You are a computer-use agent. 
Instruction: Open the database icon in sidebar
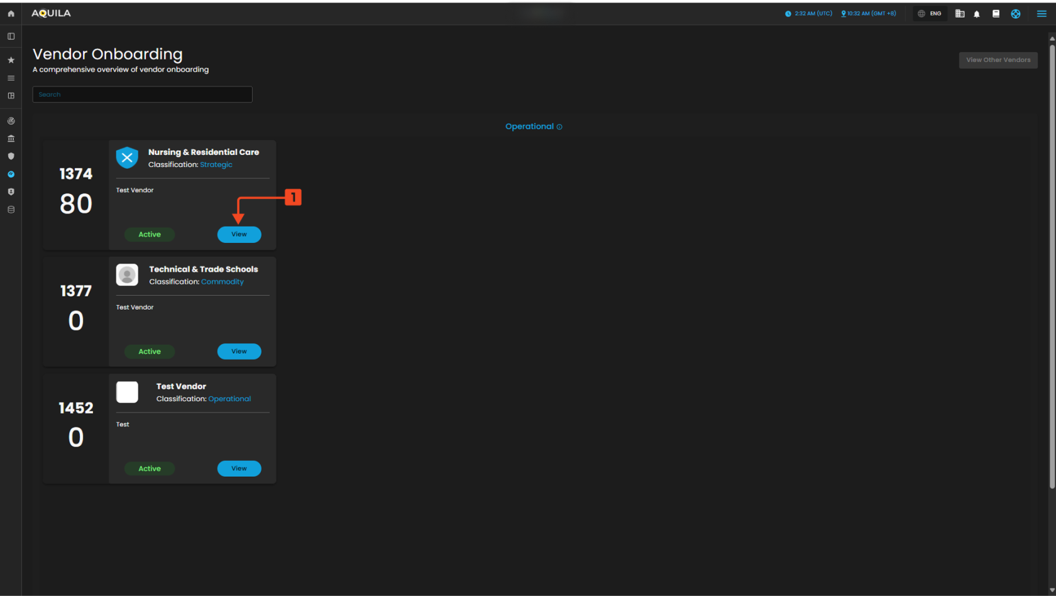click(11, 210)
